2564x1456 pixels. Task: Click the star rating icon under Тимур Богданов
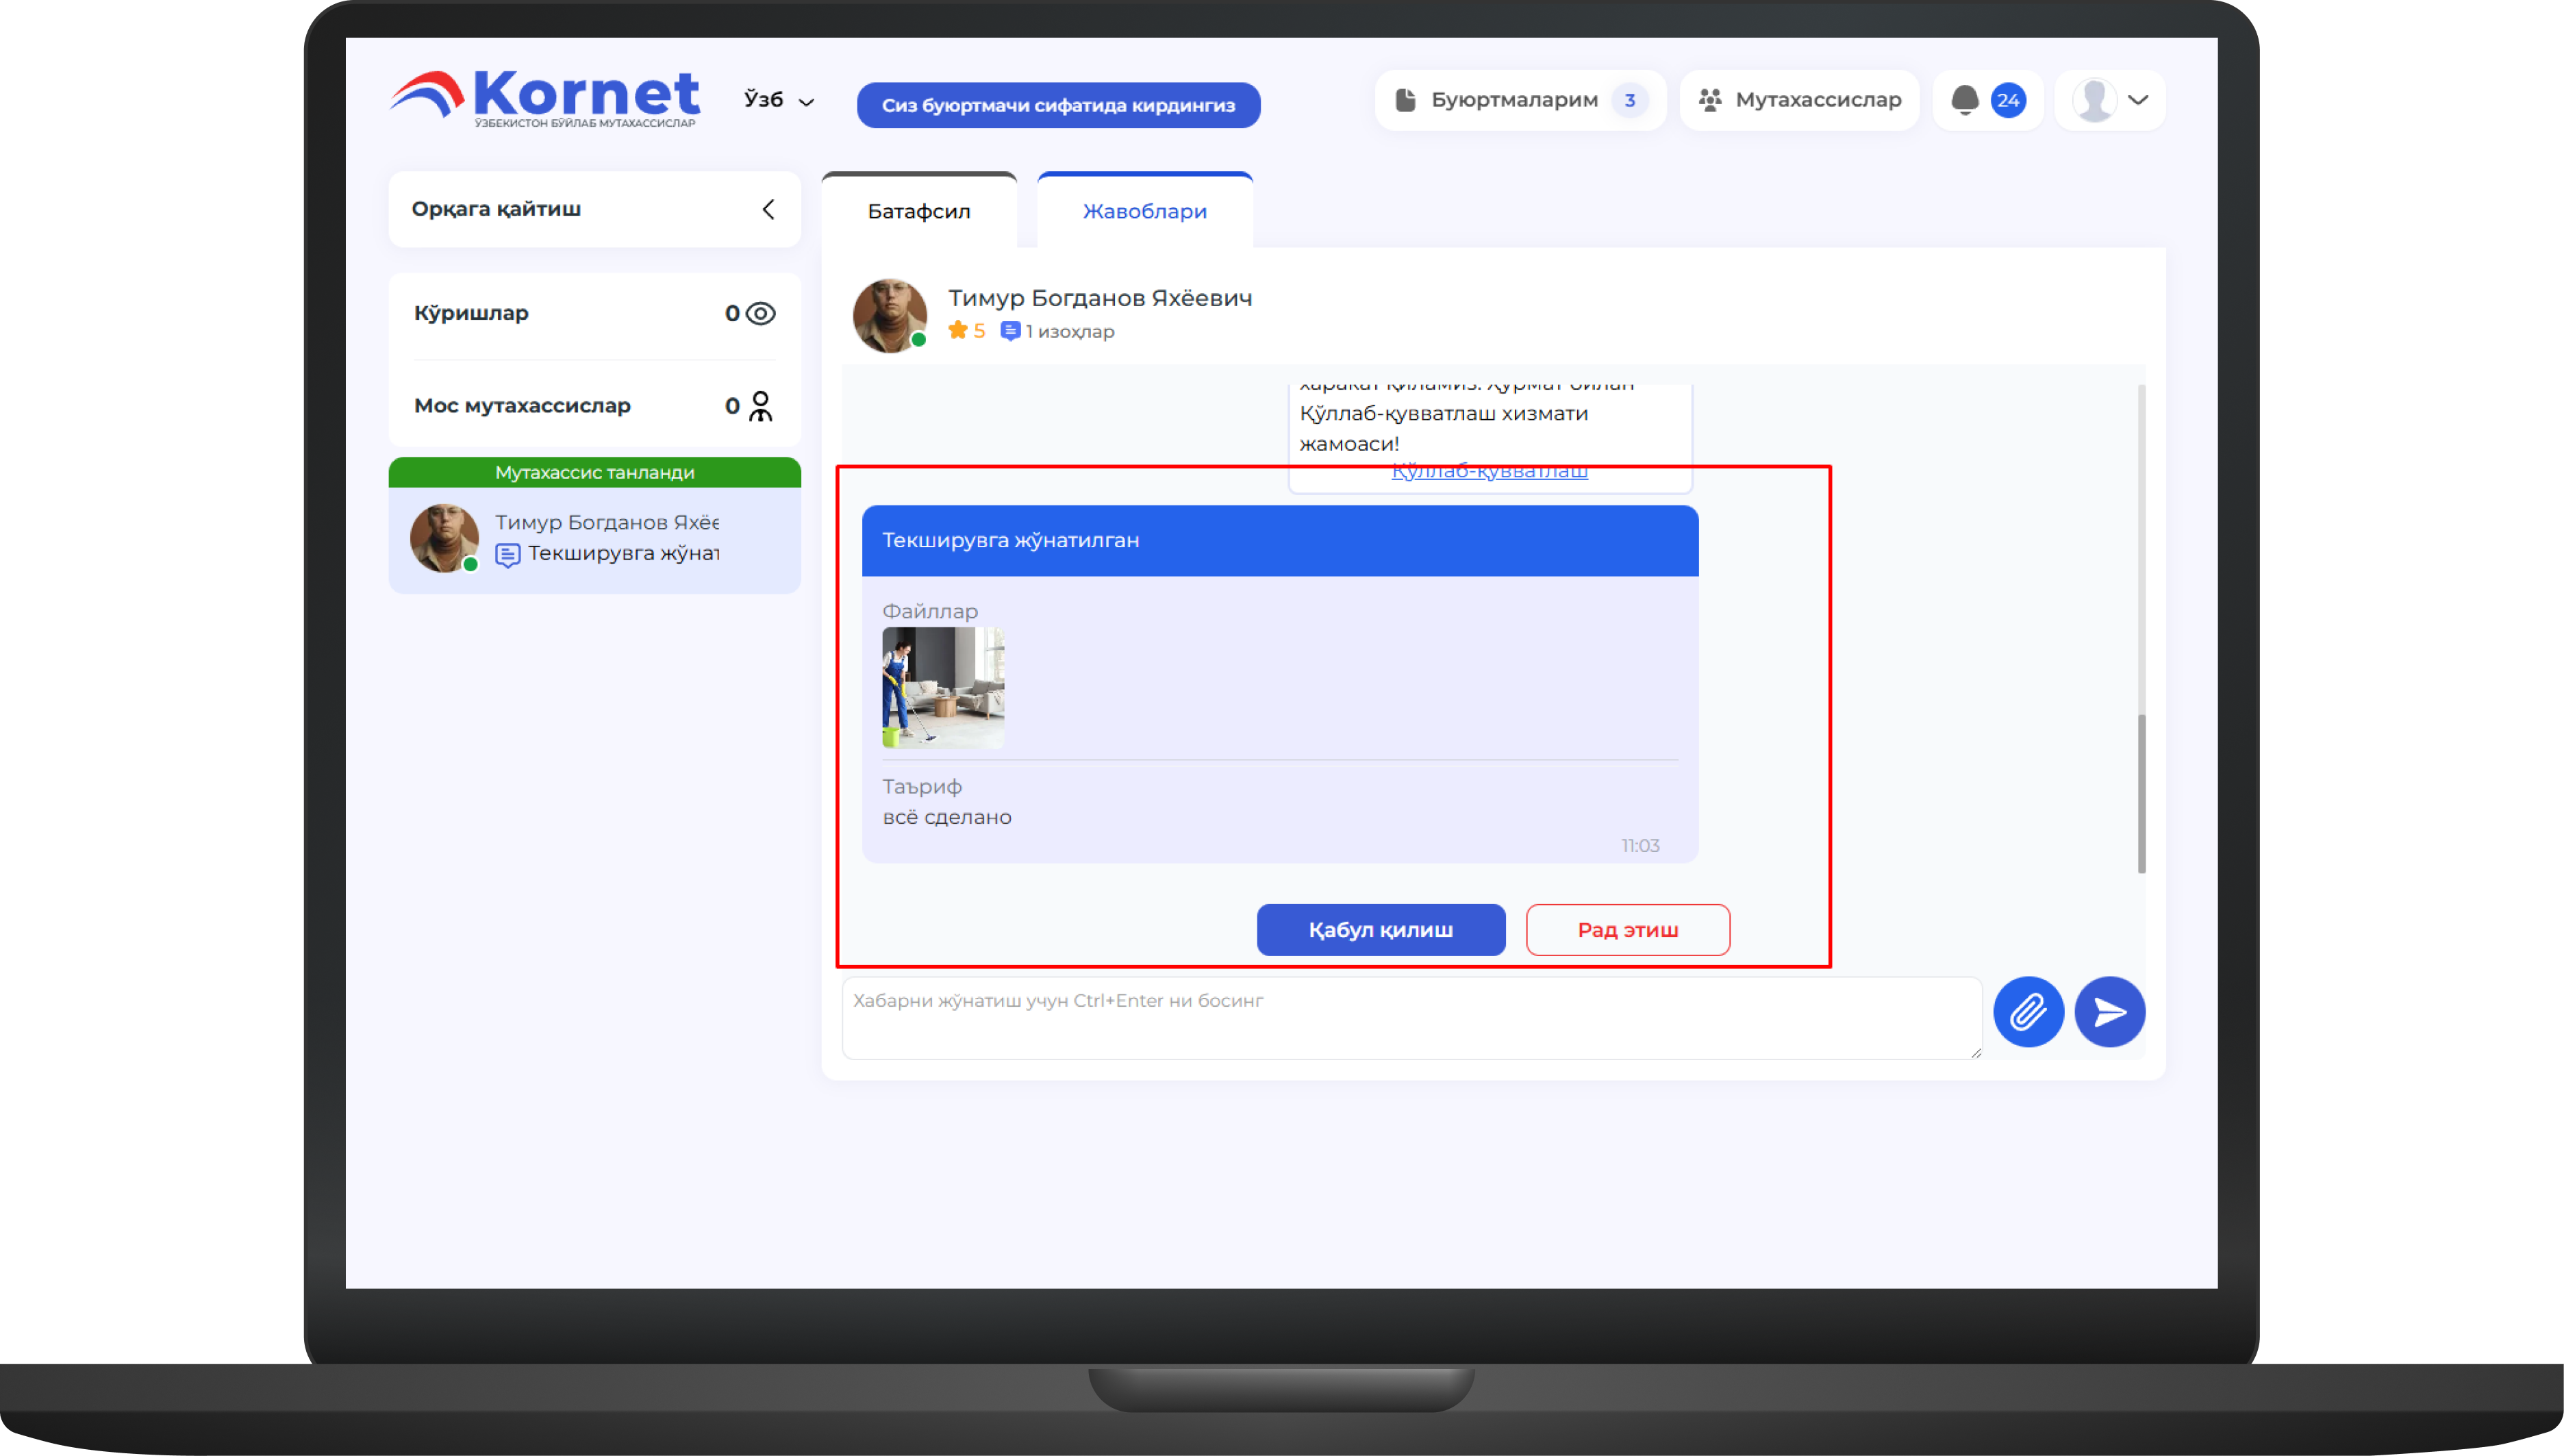coord(957,331)
